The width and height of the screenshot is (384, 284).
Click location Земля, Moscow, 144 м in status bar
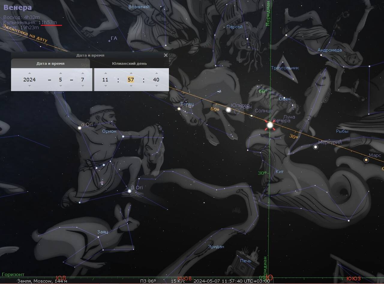click(42, 281)
